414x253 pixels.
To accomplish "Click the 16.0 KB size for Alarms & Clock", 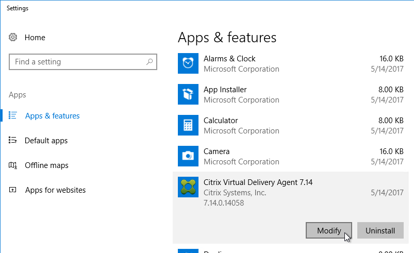I will pyautogui.click(x=391, y=59).
